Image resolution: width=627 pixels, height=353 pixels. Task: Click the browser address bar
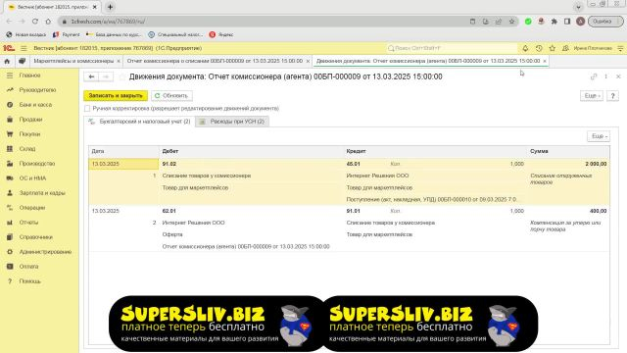(x=264, y=22)
